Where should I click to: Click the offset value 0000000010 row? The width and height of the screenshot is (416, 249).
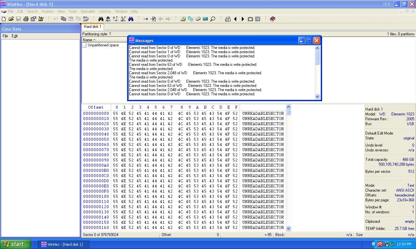point(96,119)
